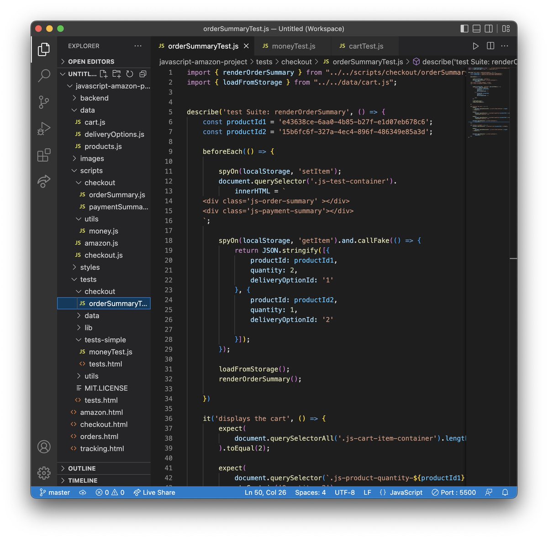
Task: Open MIT.LICENSE in the Explorer
Action: pos(104,388)
